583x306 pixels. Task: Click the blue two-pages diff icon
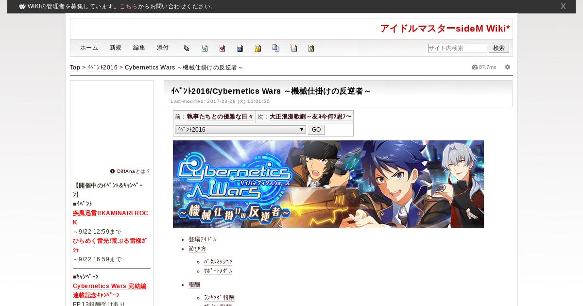coord(276,48)
